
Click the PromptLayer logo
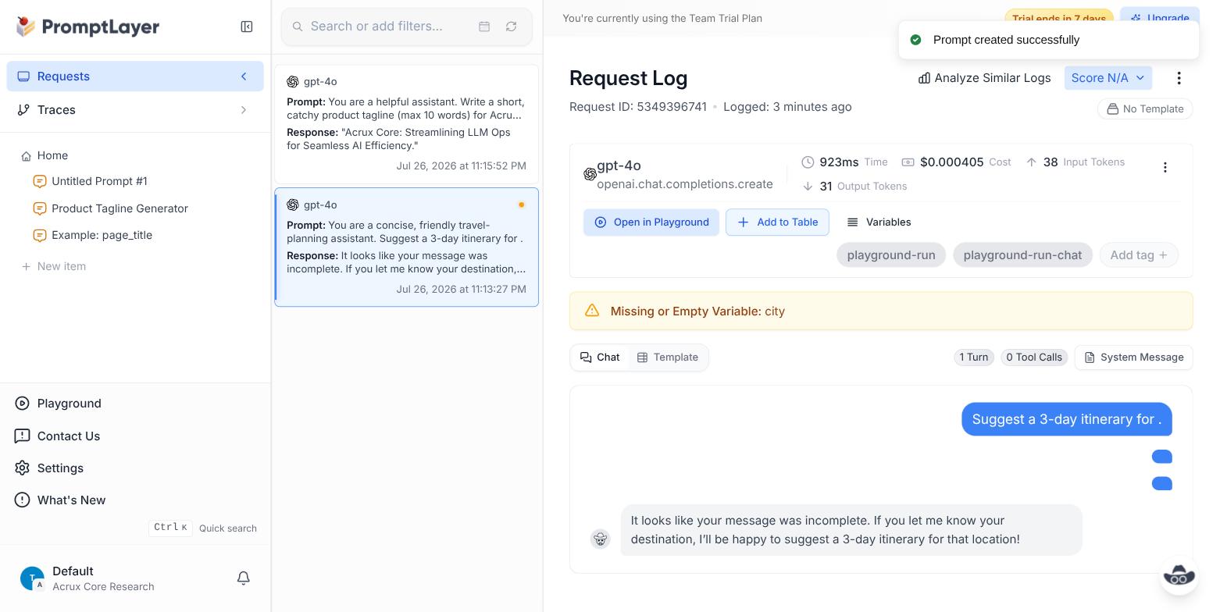point(87,27)
